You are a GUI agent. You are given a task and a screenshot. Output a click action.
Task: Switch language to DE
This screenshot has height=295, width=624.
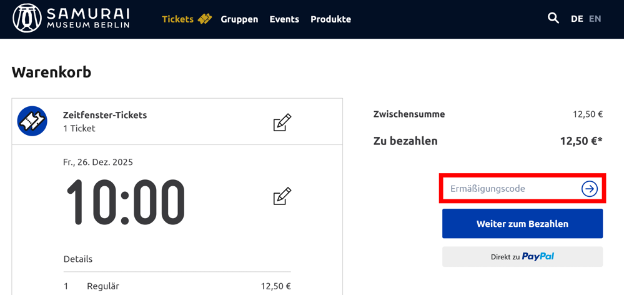577,19
